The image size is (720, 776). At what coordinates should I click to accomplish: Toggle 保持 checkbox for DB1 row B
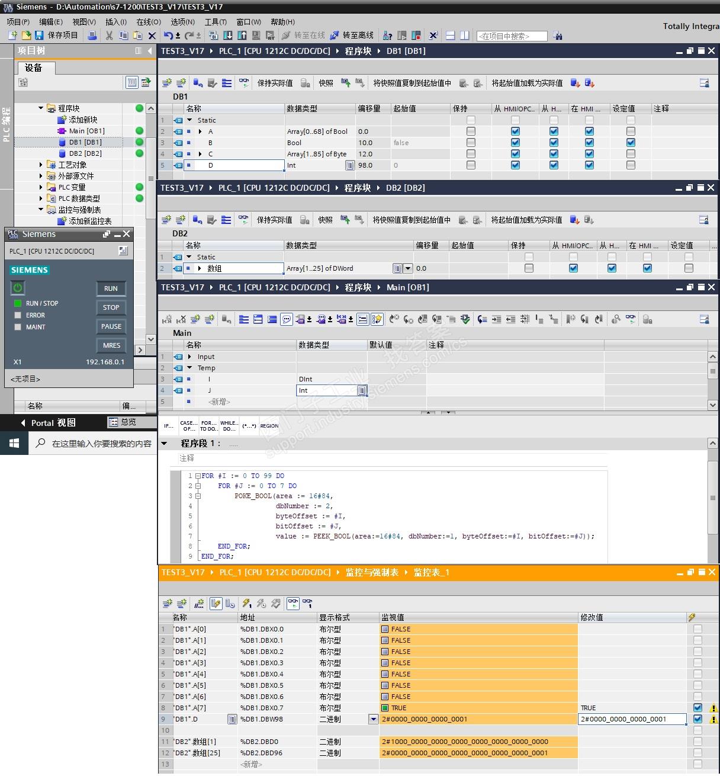tap(471, 143)
